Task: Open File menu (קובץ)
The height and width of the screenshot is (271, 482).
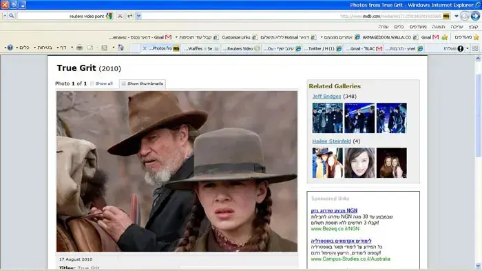Action: click(474, 27)
